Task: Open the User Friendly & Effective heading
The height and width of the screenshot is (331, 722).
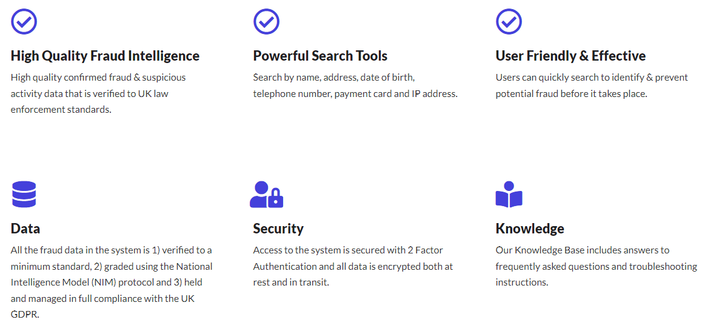Action: coord(570,56)
